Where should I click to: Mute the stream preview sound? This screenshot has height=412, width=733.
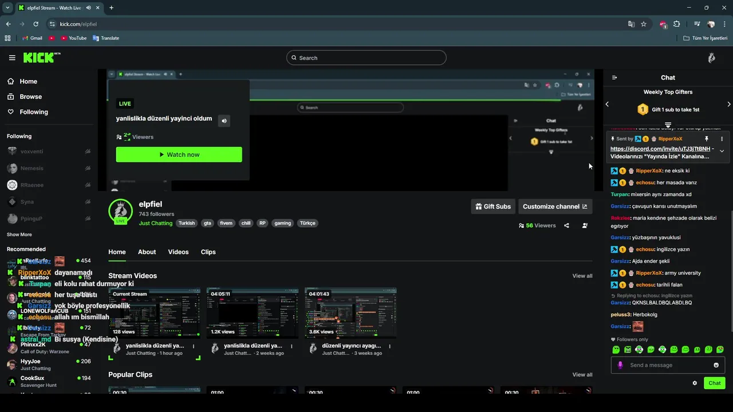tap(224, 121)
